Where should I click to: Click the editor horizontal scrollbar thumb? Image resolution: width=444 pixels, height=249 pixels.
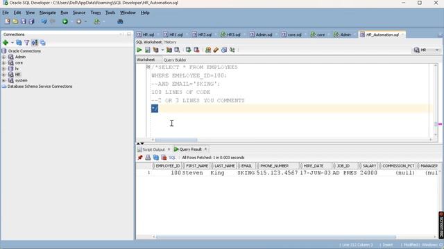click(176, 140)
